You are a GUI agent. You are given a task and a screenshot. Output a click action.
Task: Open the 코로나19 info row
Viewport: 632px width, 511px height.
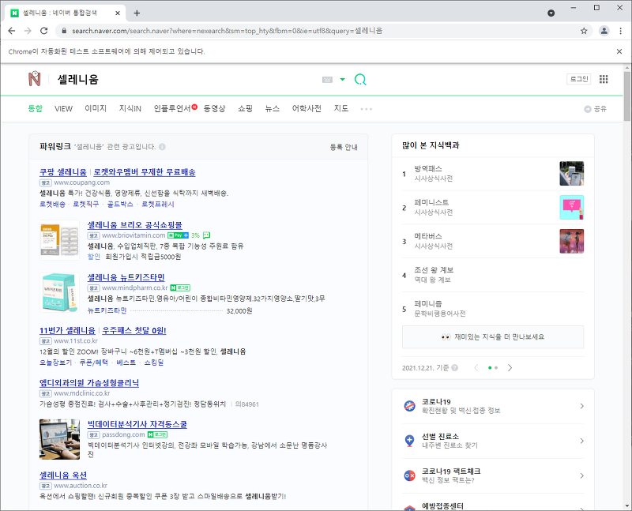pyautogui.click(x=492, y=406)
